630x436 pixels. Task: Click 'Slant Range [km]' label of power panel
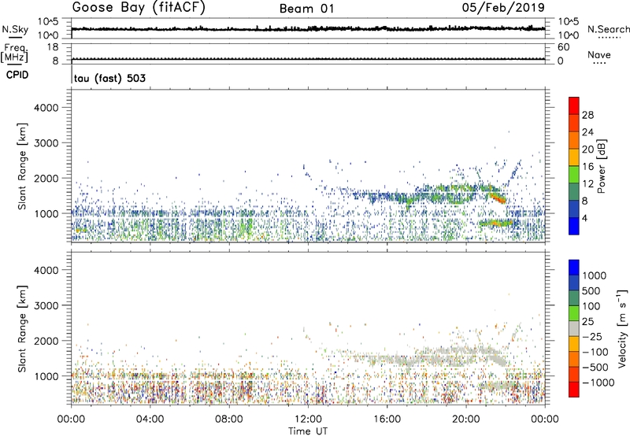23,166
